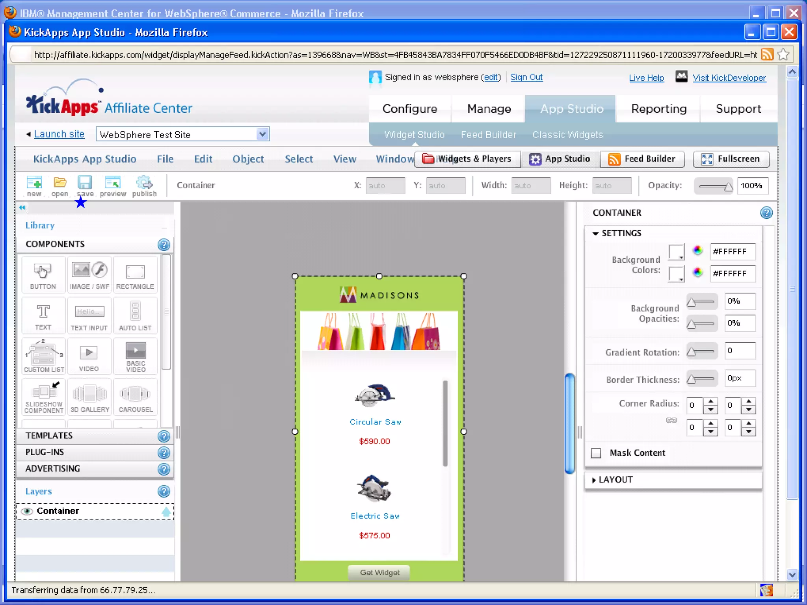Open the WebSphere Test Site dropdown
Viewport: 807px width, 605px height.
click(262, 134)
